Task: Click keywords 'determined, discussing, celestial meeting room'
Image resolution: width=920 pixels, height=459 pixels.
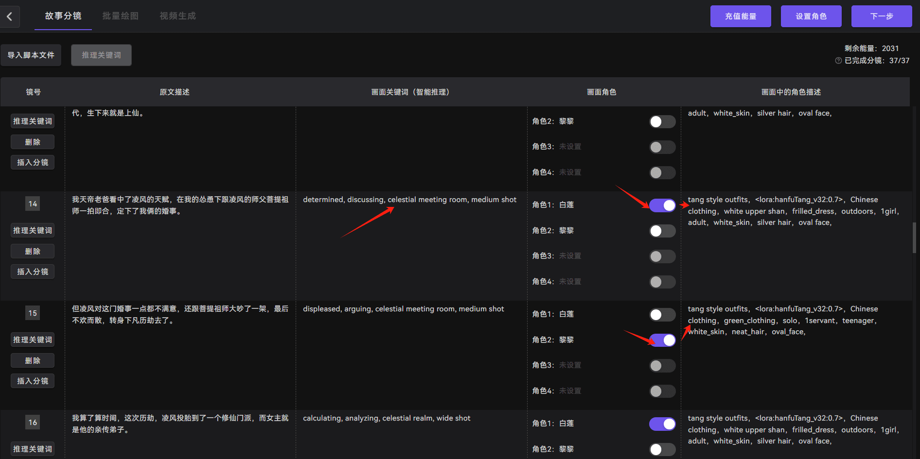Action: (x=409, y=200)
